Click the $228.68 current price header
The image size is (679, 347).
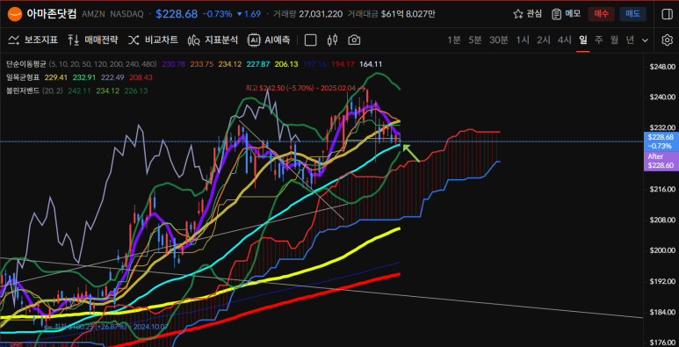click(177, 14)
